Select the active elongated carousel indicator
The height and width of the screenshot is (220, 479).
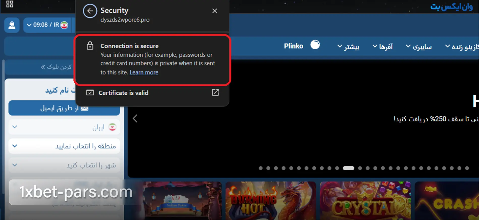point(348,168)
